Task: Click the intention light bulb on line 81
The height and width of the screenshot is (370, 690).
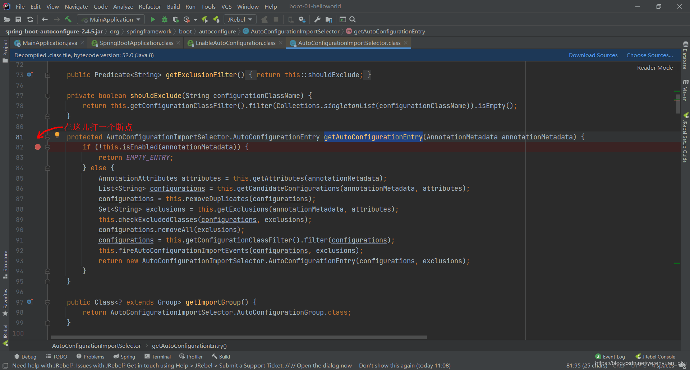Action: [x=57, y=135]
